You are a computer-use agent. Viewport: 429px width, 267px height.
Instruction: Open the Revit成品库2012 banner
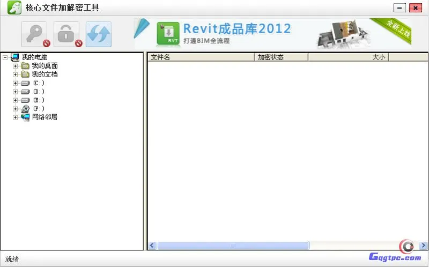pyautogui.click(x=272, y=34)
